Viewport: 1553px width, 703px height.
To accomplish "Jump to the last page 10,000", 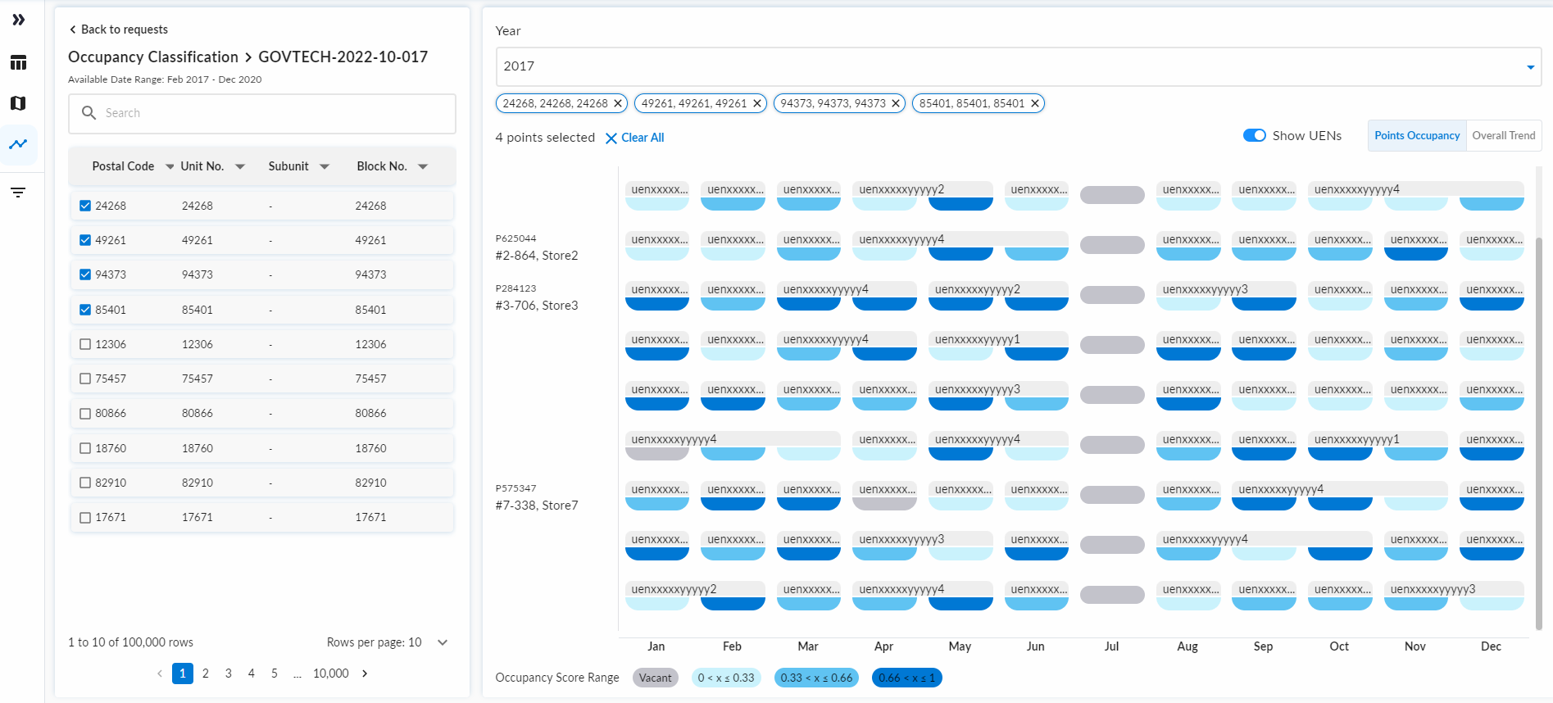I will pos(331,674).
